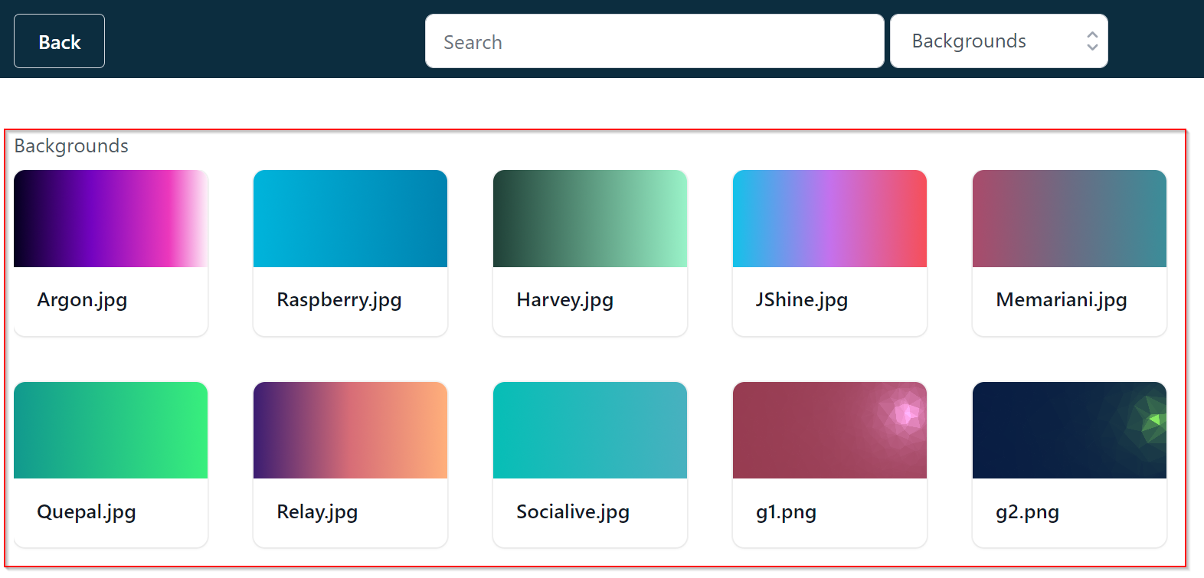
Task: Focus the Search input field
Action: (654, 41)
